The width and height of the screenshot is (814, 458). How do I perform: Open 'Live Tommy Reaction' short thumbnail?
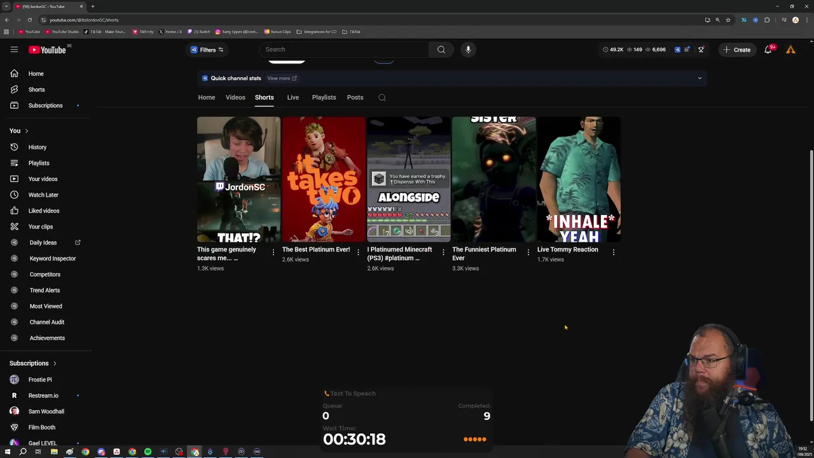tap(579, 179)
